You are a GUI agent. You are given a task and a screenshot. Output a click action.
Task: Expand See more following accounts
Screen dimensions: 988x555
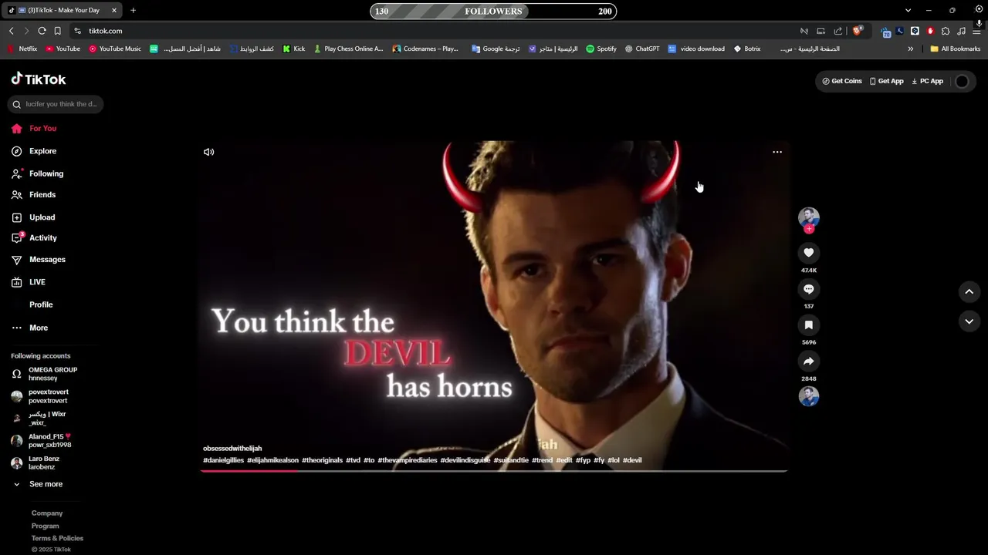(x=37, y=484)
